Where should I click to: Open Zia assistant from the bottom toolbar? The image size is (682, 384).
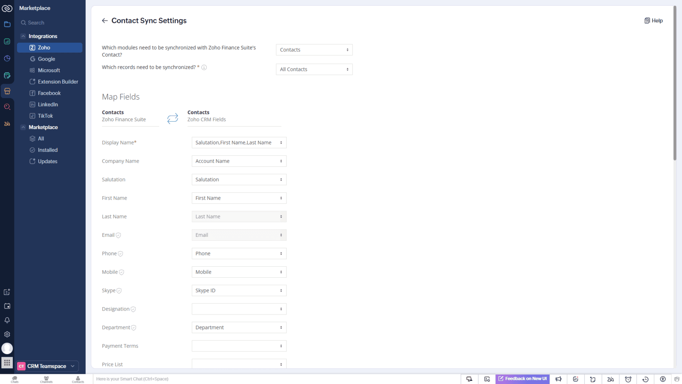point(610,379)
